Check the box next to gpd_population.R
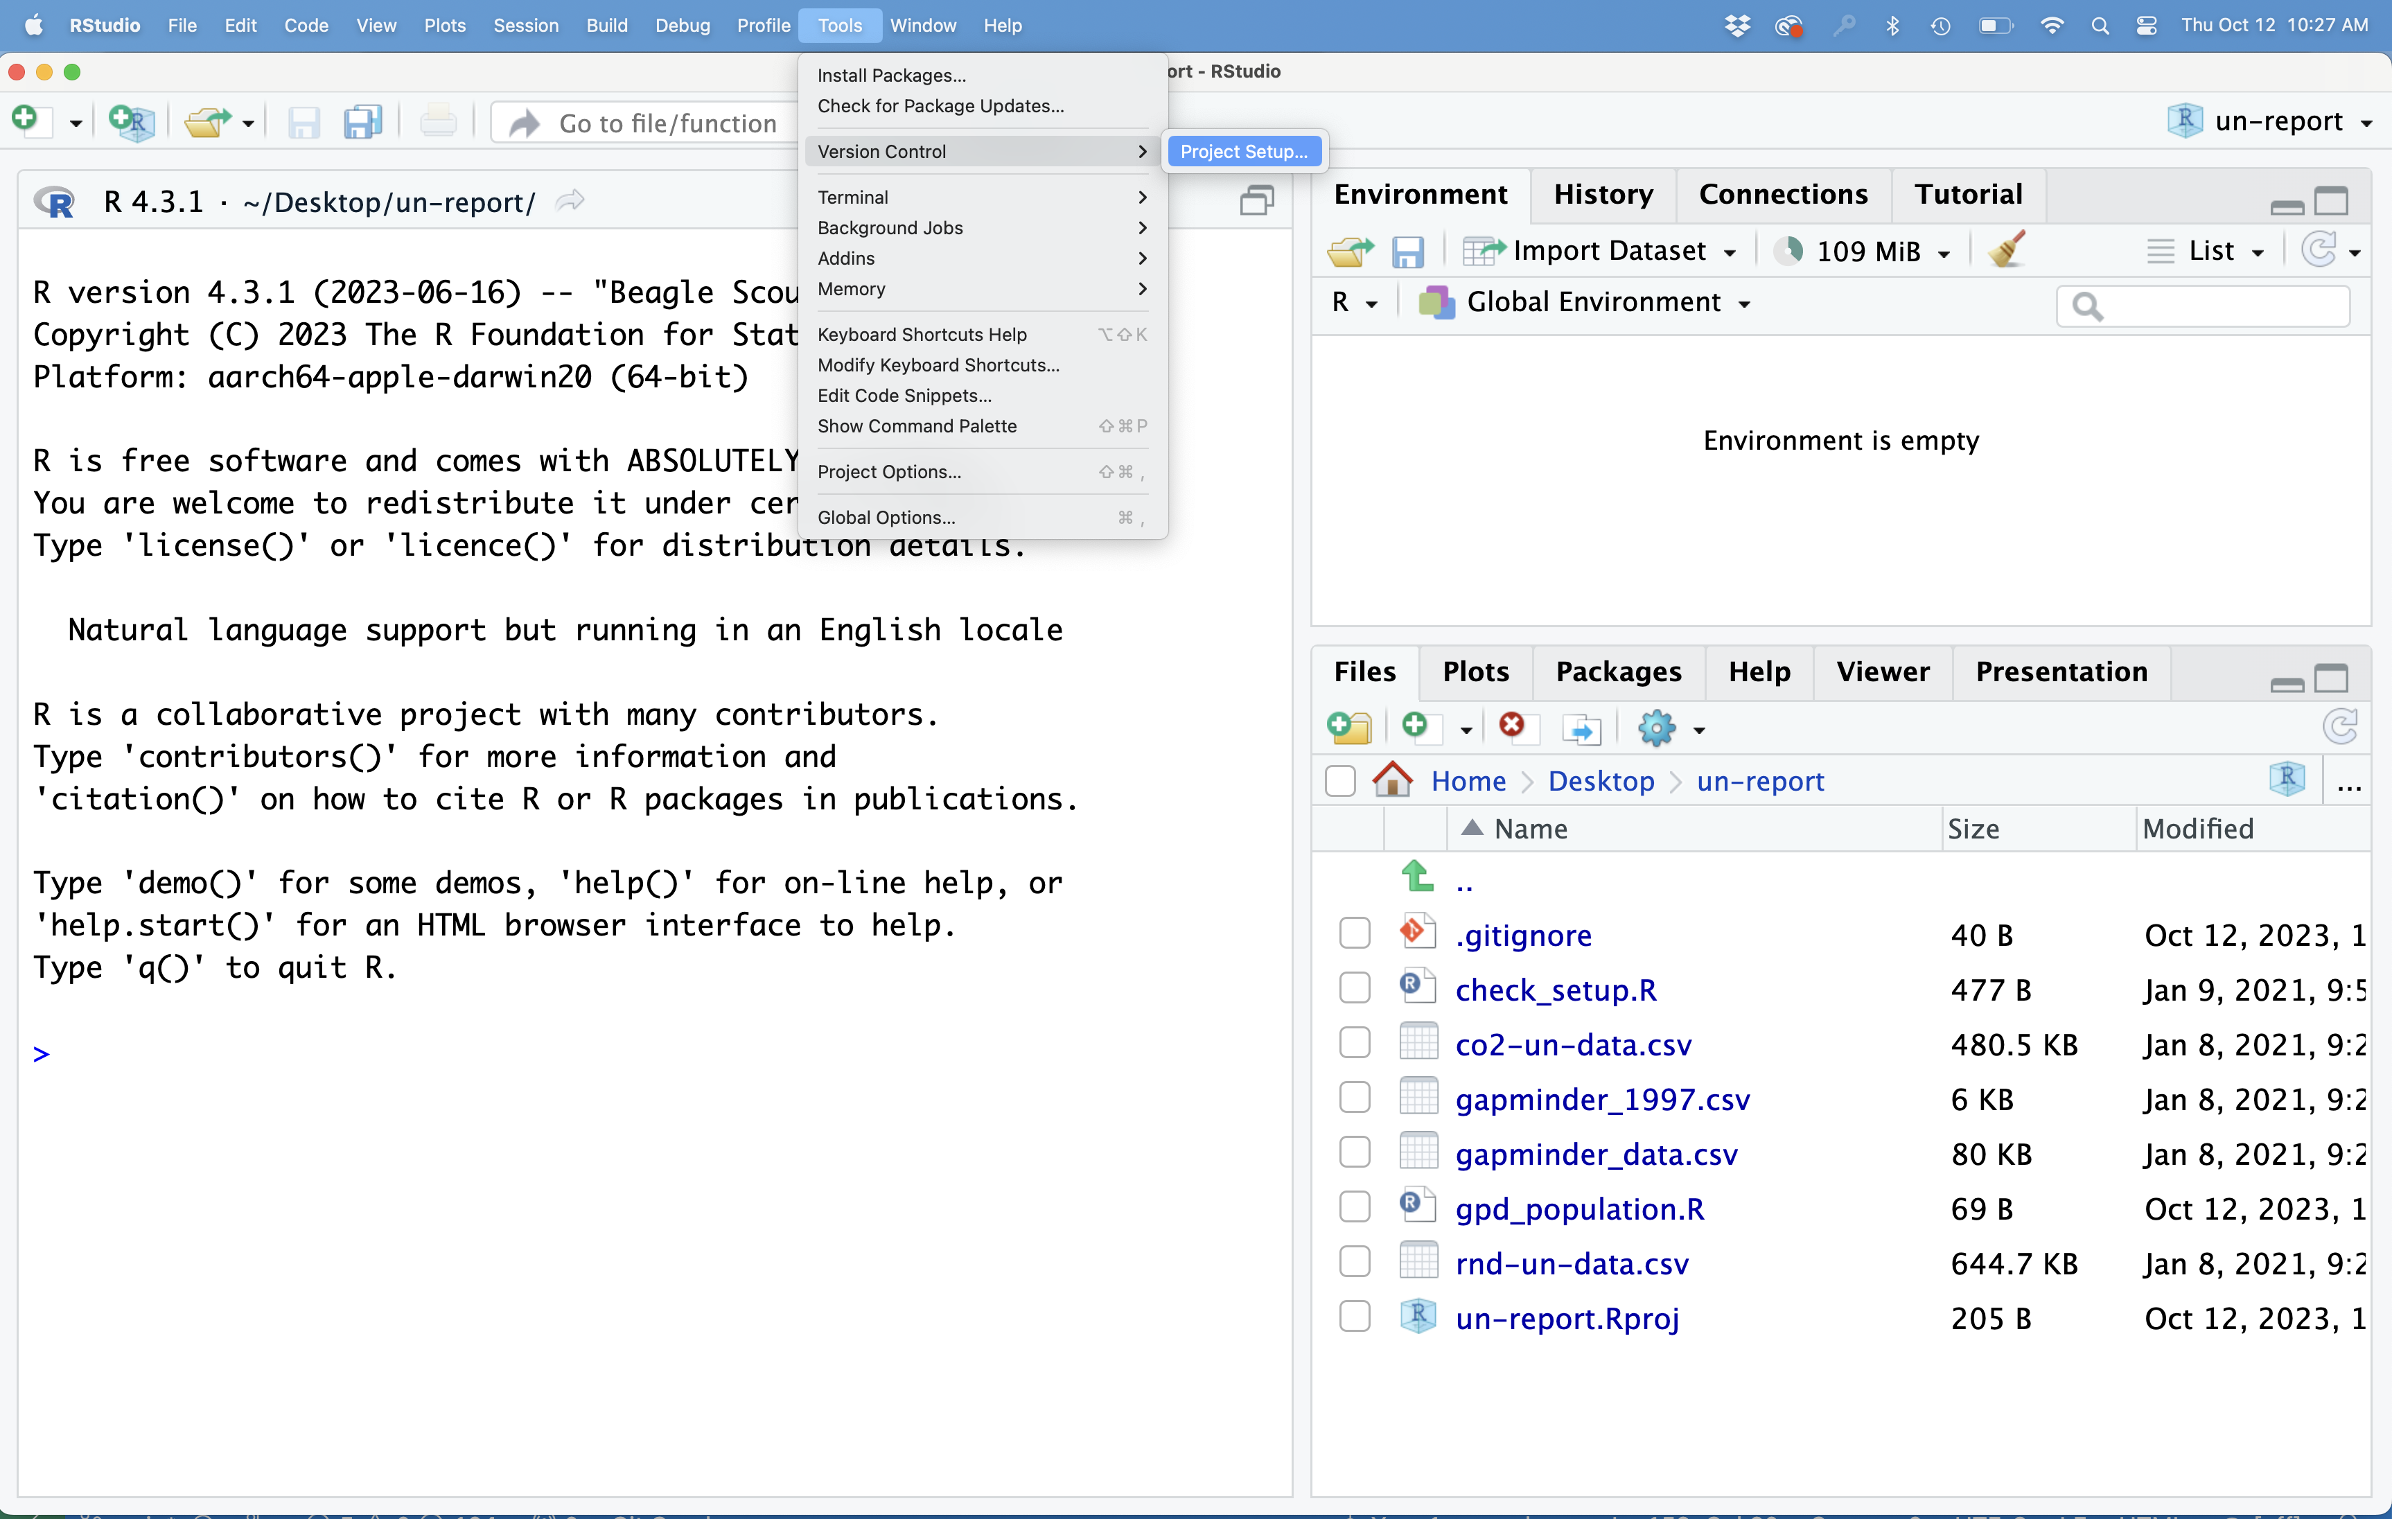 (1355, 1207)
